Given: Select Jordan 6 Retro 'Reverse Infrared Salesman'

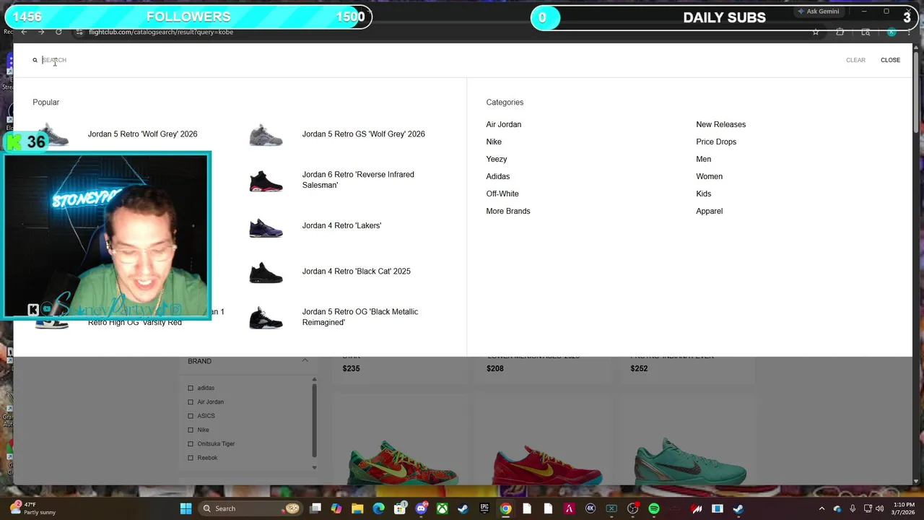Looking at the screenshot, I should pos(358,180).
